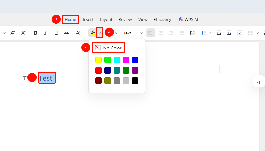Pick the purple highlight swatch
Screen dimensions: 265x151
click(x=135, y=70)
